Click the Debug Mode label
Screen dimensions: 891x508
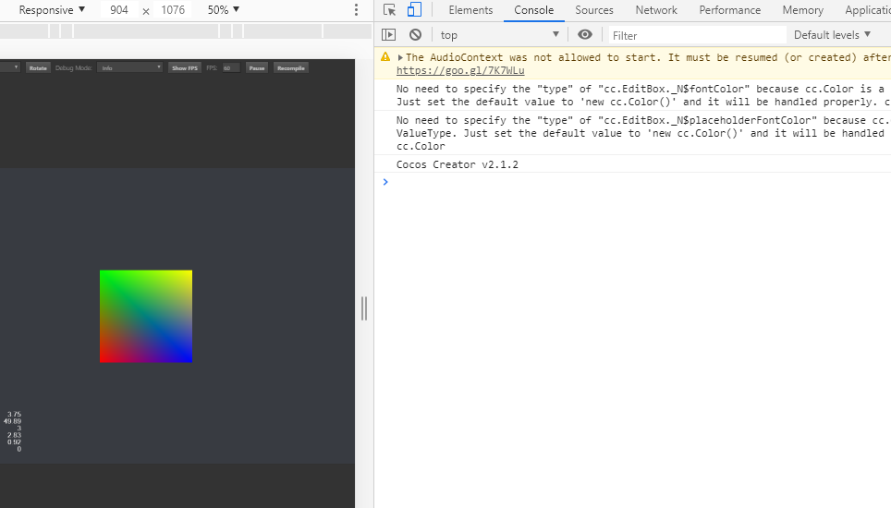click(73, 68)
